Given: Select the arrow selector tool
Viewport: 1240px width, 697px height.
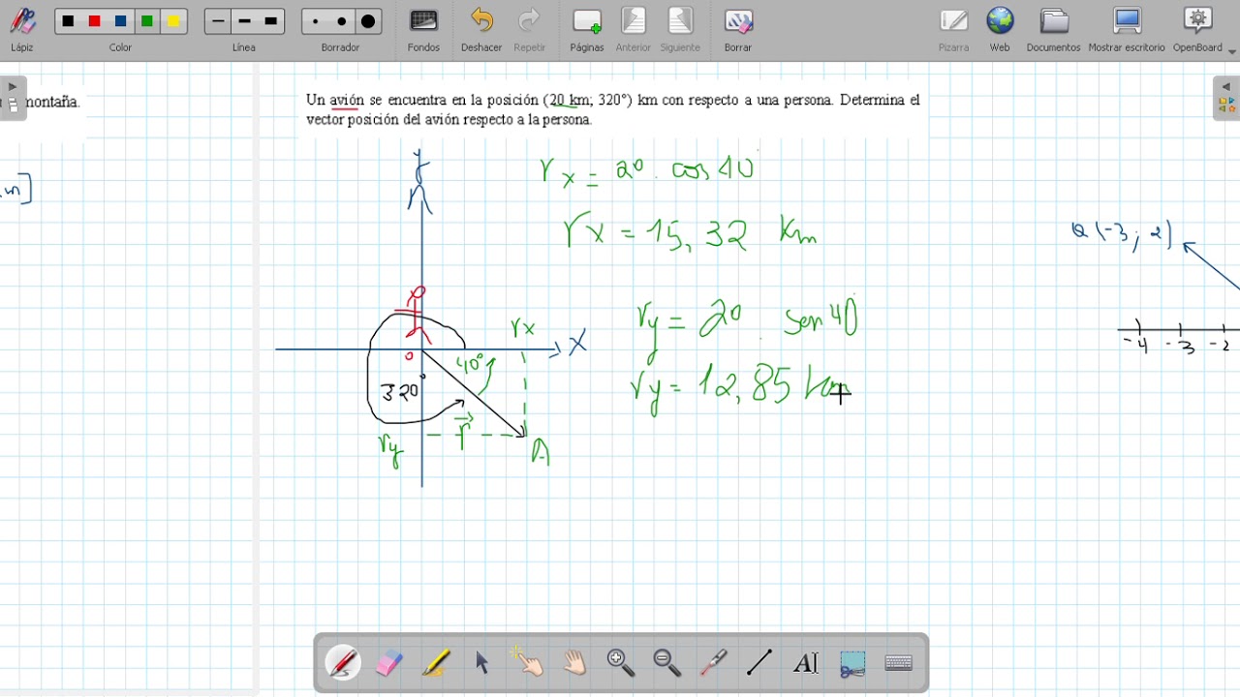Looking at the screenshot, I should [481, 663].
